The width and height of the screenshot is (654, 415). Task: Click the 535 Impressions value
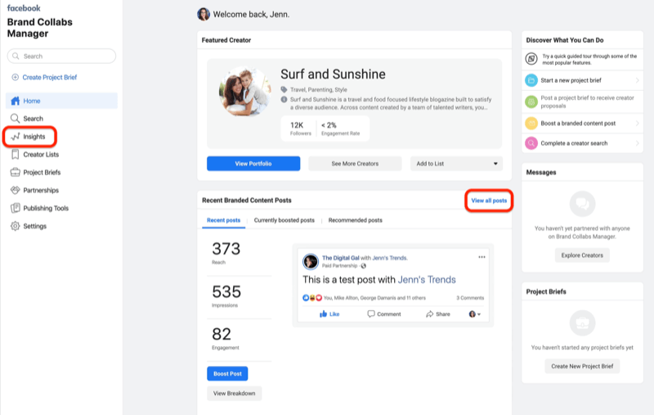point(226,291)
